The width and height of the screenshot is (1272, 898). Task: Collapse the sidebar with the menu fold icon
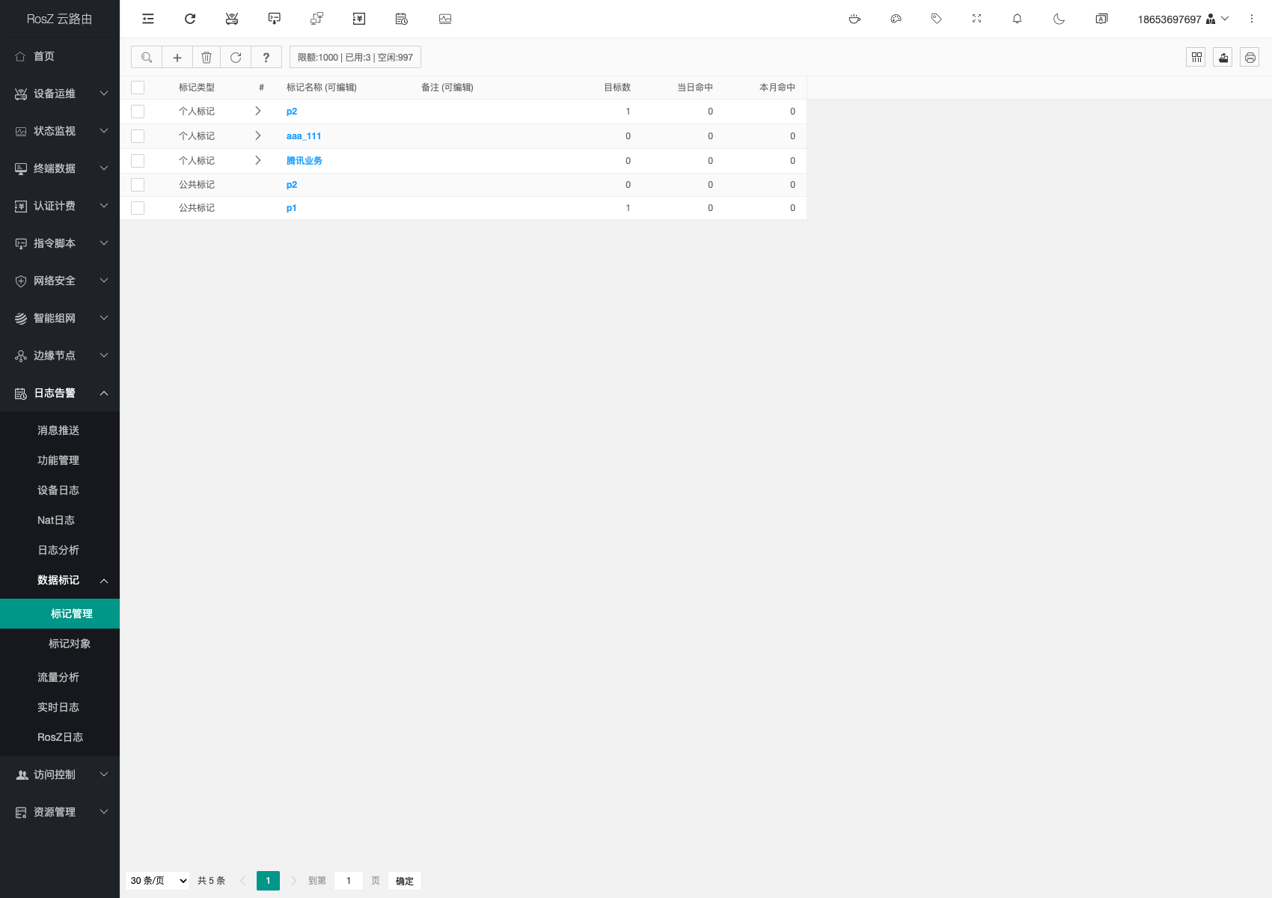(148, 19)
